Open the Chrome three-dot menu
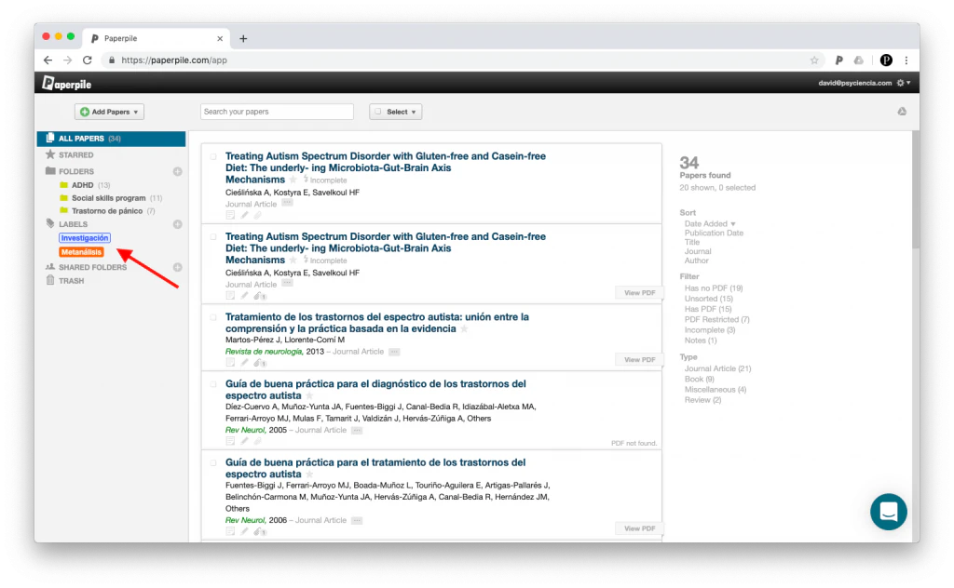This screenshot has height=588, width=954. pyautogui.click(x=906, y=60)
